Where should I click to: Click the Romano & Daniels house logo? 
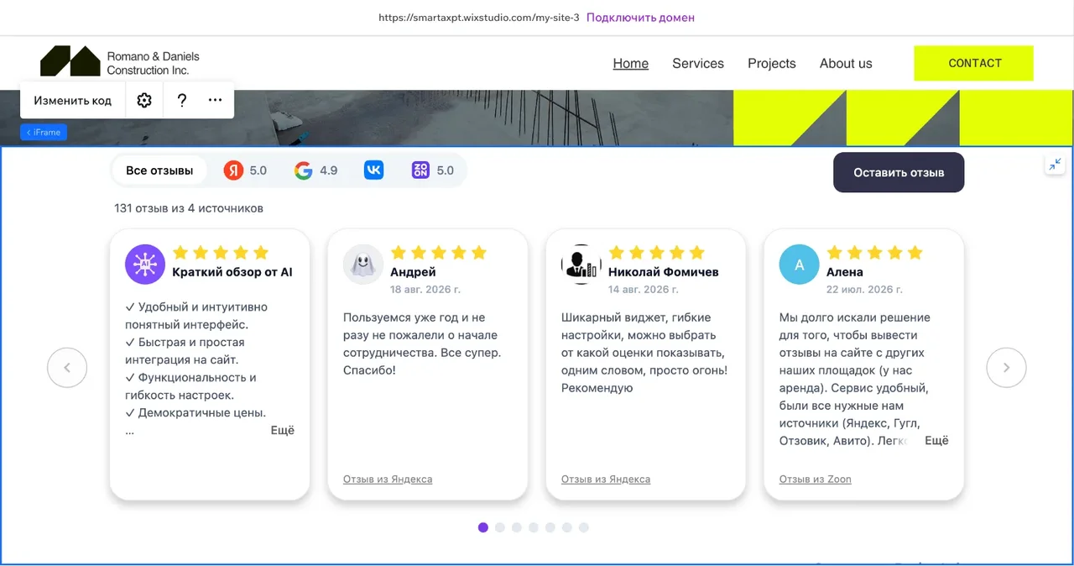pos(70,61)
